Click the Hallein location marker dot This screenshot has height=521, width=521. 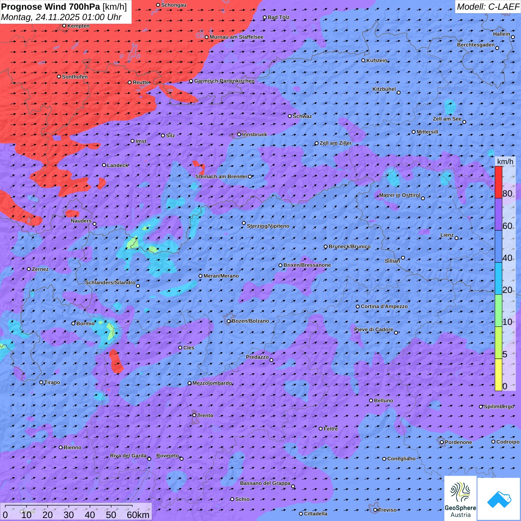513,37
